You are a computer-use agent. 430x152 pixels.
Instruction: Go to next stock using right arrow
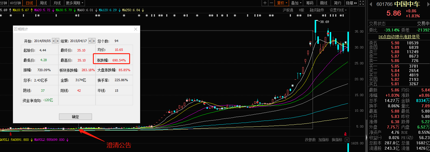point(427,4)
